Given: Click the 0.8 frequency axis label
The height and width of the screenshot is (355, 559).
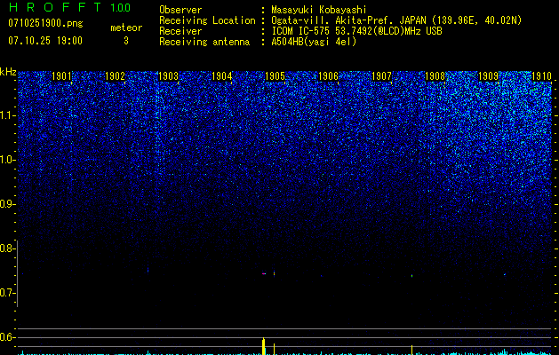Looking at the screenshot, I should tap(6, 248).
